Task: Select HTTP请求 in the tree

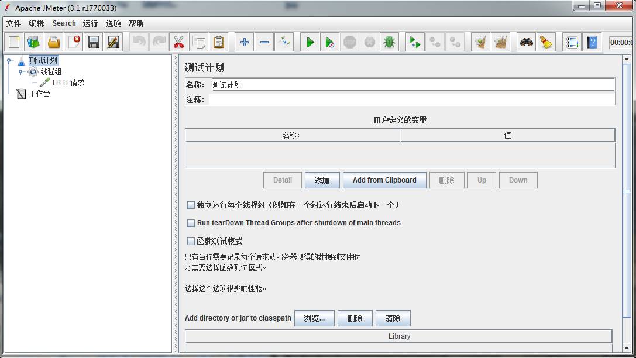Action: 68,82
